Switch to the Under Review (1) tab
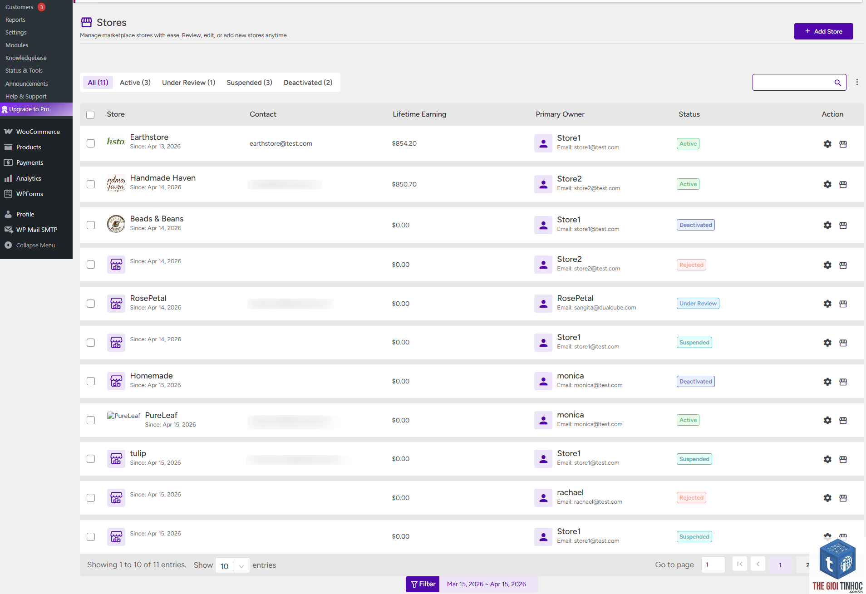 point(189,83)
